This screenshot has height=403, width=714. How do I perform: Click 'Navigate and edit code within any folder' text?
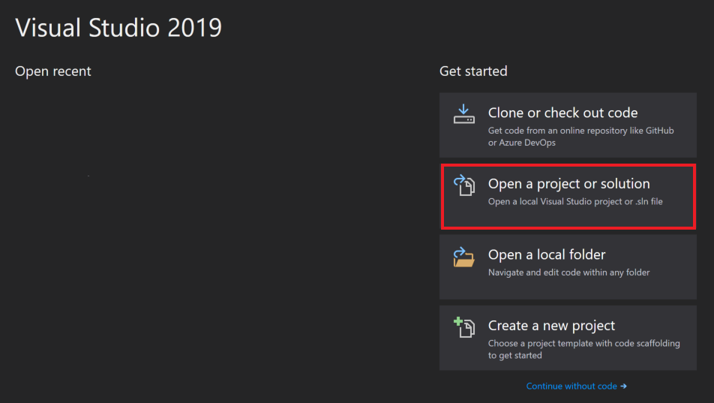568,272
